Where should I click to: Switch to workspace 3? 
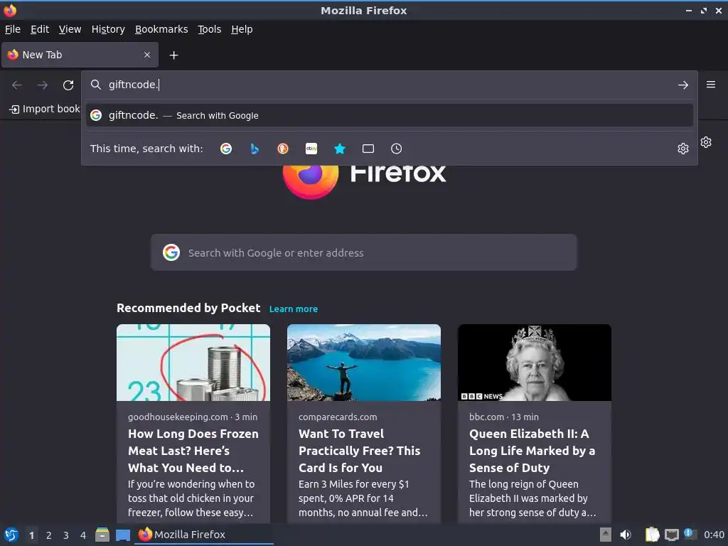click(x=66, y=535)
